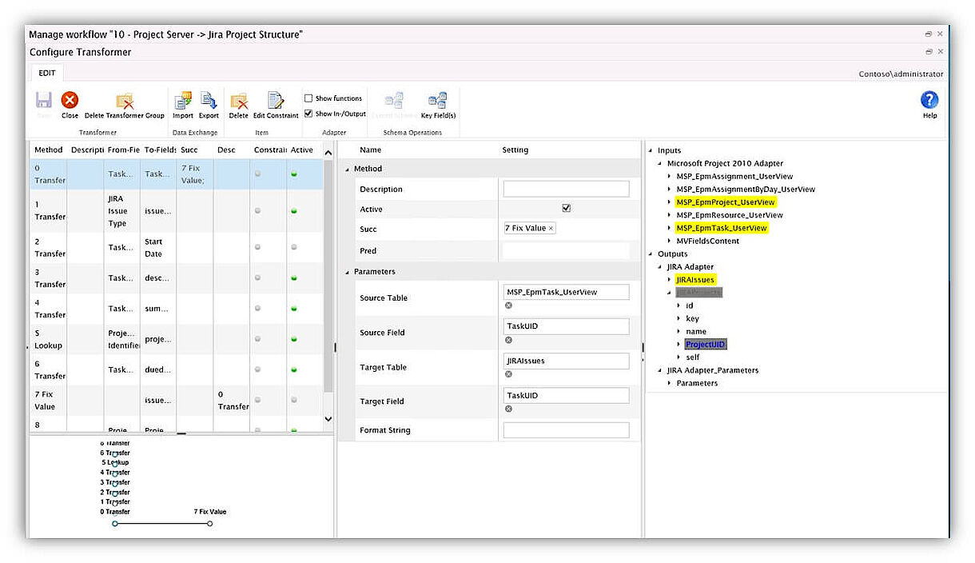Select the '1 Transfer' row in the list
The height and width of the screenshot is (563, 975).
tap(176, 211)
